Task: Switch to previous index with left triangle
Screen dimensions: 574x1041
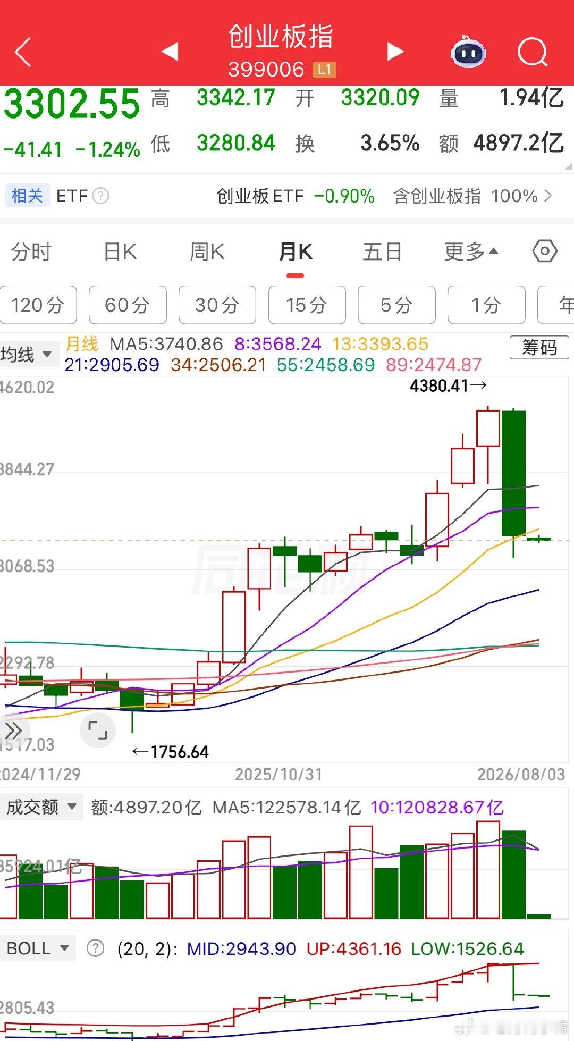Action: [x=170, y=52]
